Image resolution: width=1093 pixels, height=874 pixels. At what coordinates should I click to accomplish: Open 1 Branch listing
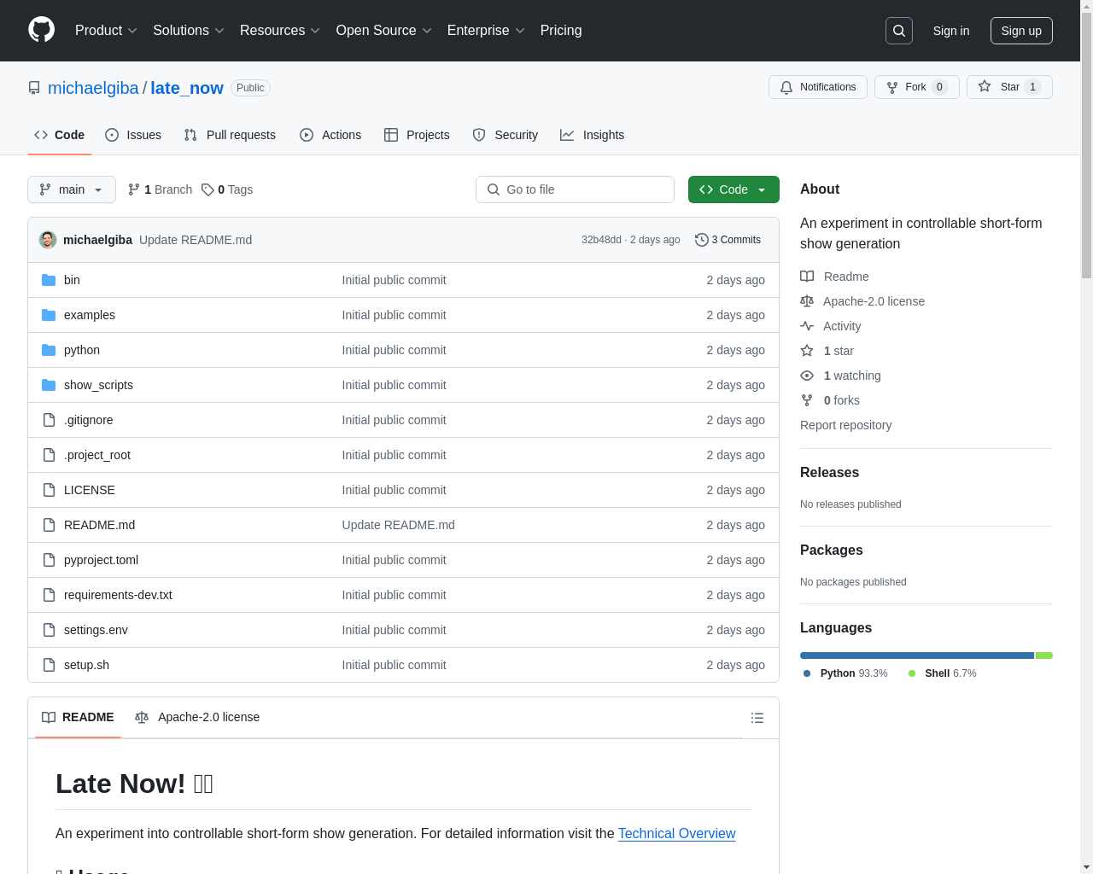tap(160, 189)
